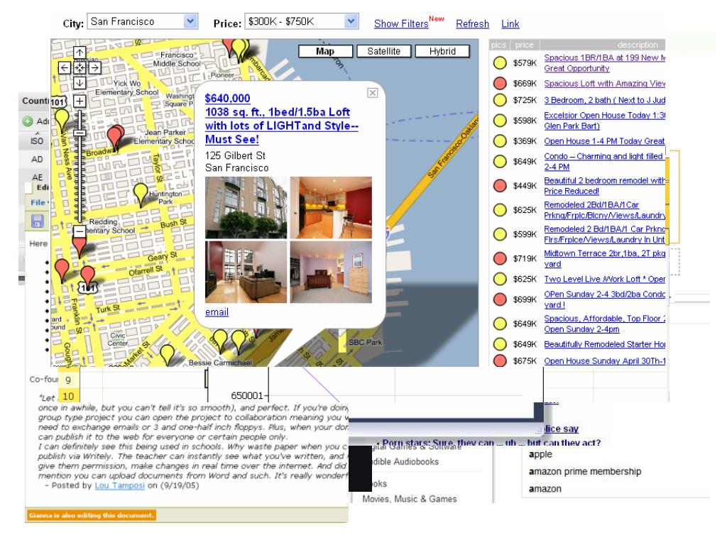Click the Link hyperlink at the top
Viewport: 727px width, 545px height.
point(510,23)
